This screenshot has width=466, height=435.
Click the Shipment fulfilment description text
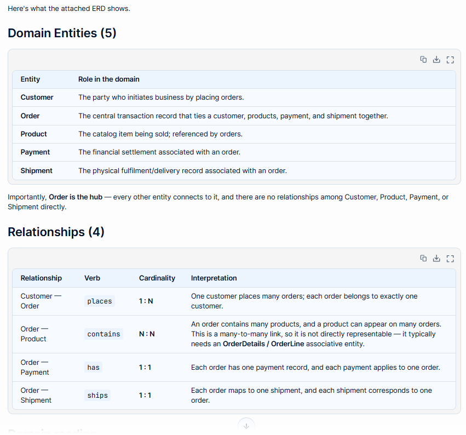182,171
